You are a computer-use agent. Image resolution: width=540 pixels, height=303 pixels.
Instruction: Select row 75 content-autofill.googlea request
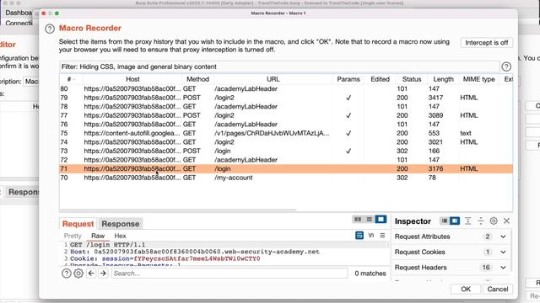pos(286,133)
